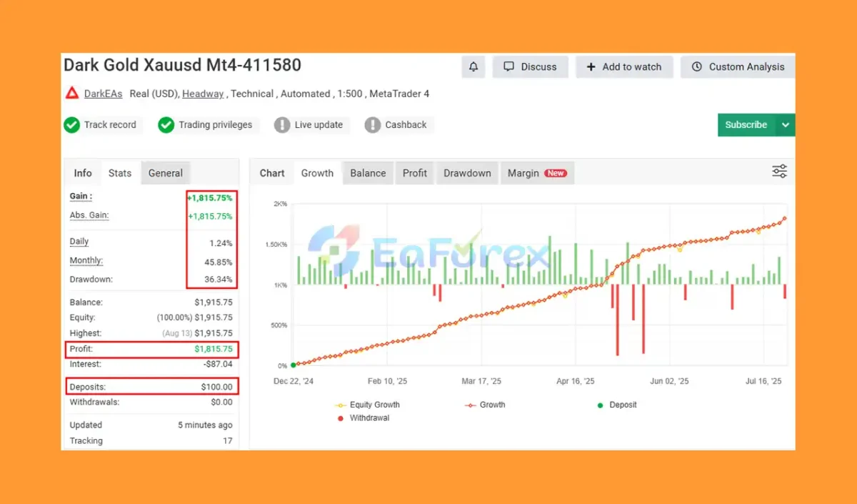
Task: Click the Withdrawals $0.00 value
Action: coord(221,402)
